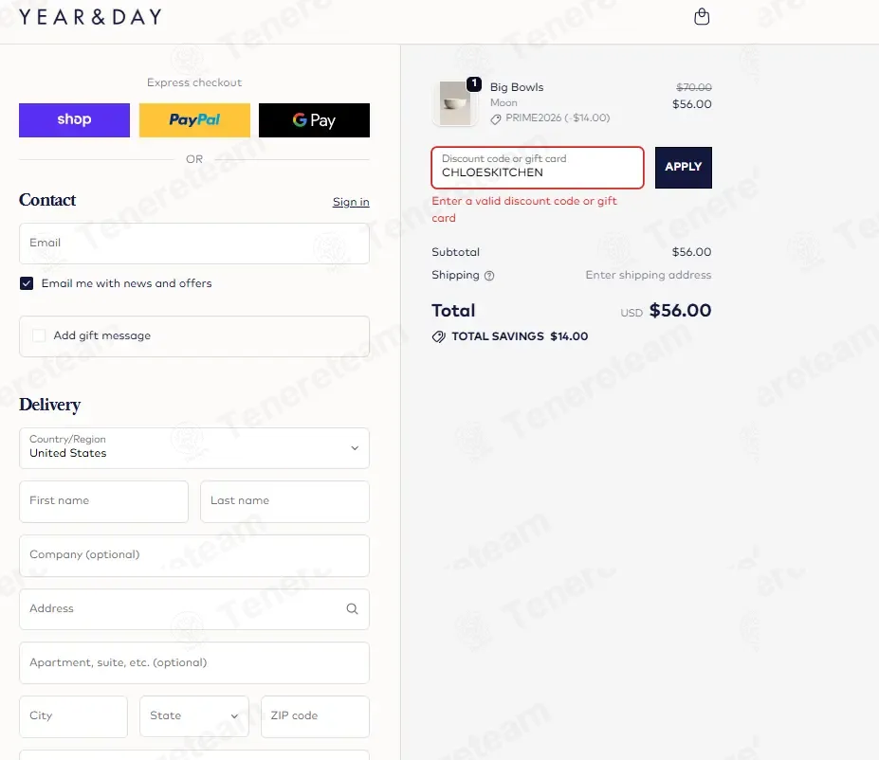Select the ZIP code field
This screenshot has width=879, height=760.
pyautogui.click(x=315, y=716)
